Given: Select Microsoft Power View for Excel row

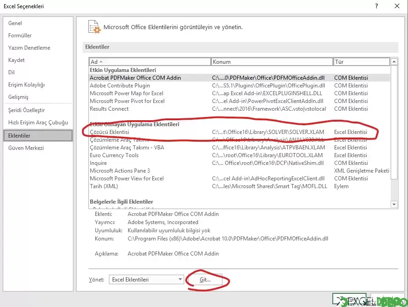Looking at the screenshot, I should (239, 179).
